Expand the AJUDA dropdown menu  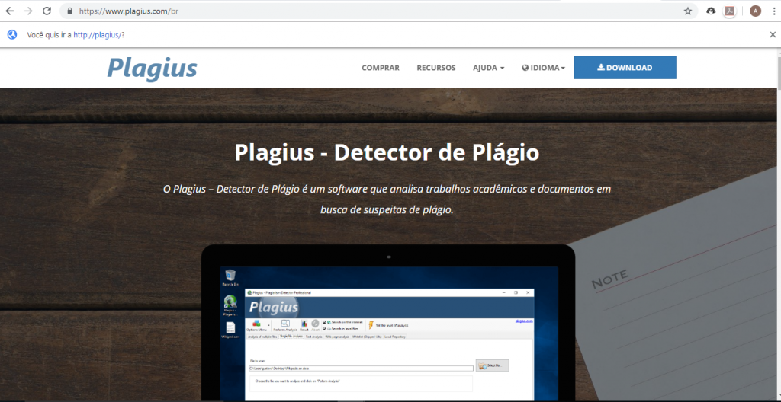click(489, 68)
